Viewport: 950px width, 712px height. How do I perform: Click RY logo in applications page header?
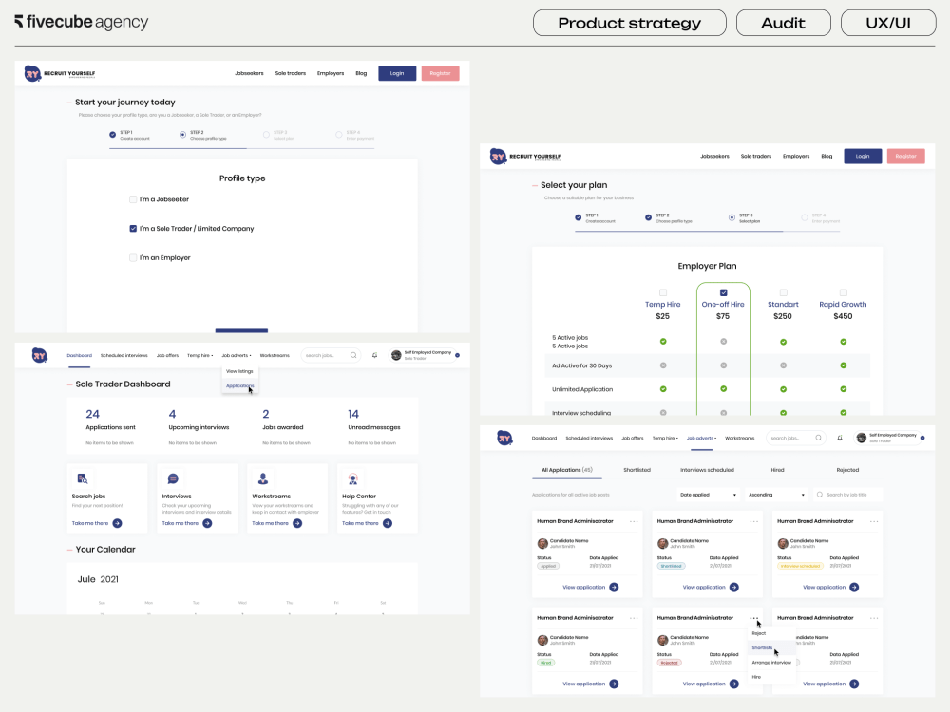504,438
